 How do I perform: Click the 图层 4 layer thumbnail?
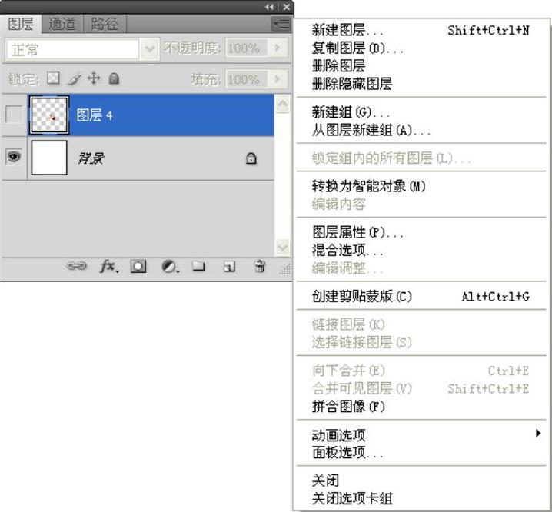[49, 115]
